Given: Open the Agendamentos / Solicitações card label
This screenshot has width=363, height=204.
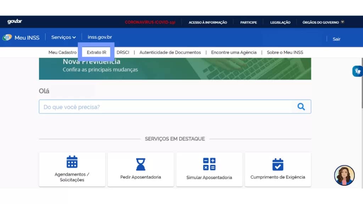Looking at the screenshot, I should tap(72, 177).
